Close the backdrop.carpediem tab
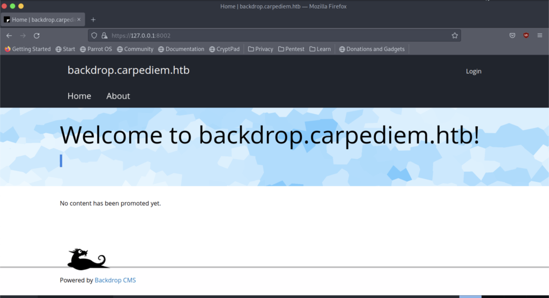This screenshot has height=298, width=549. [x=79, y=20]
